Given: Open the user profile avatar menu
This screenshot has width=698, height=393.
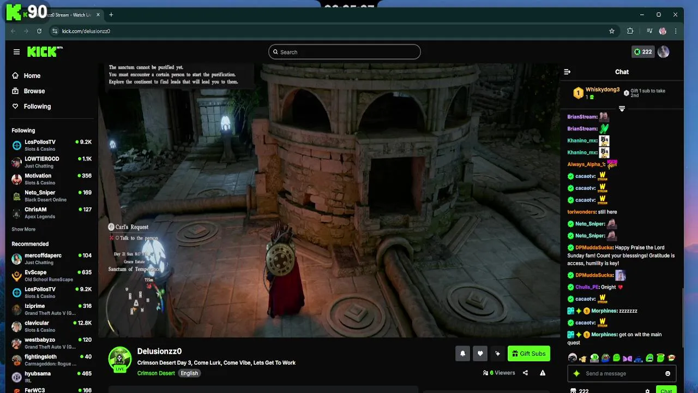Looking at the screenshot, I should pos(663,52).
